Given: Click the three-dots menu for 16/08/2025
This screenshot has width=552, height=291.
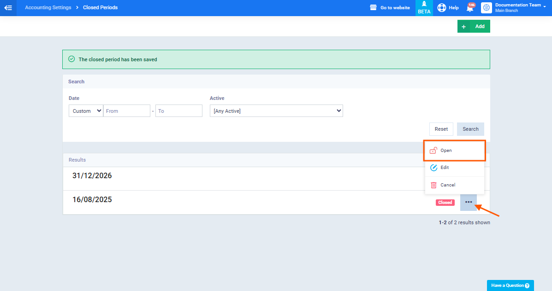Looking at the screenshot, I should coord(468,202).
